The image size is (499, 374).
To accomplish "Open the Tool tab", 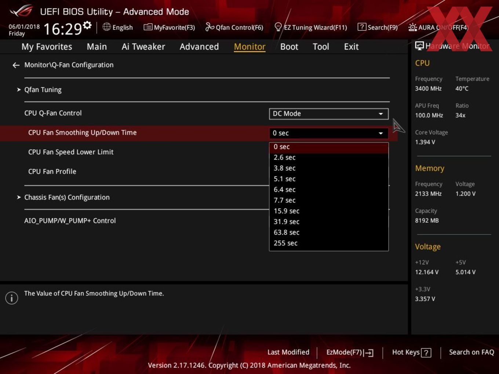I will coord(321,47).
